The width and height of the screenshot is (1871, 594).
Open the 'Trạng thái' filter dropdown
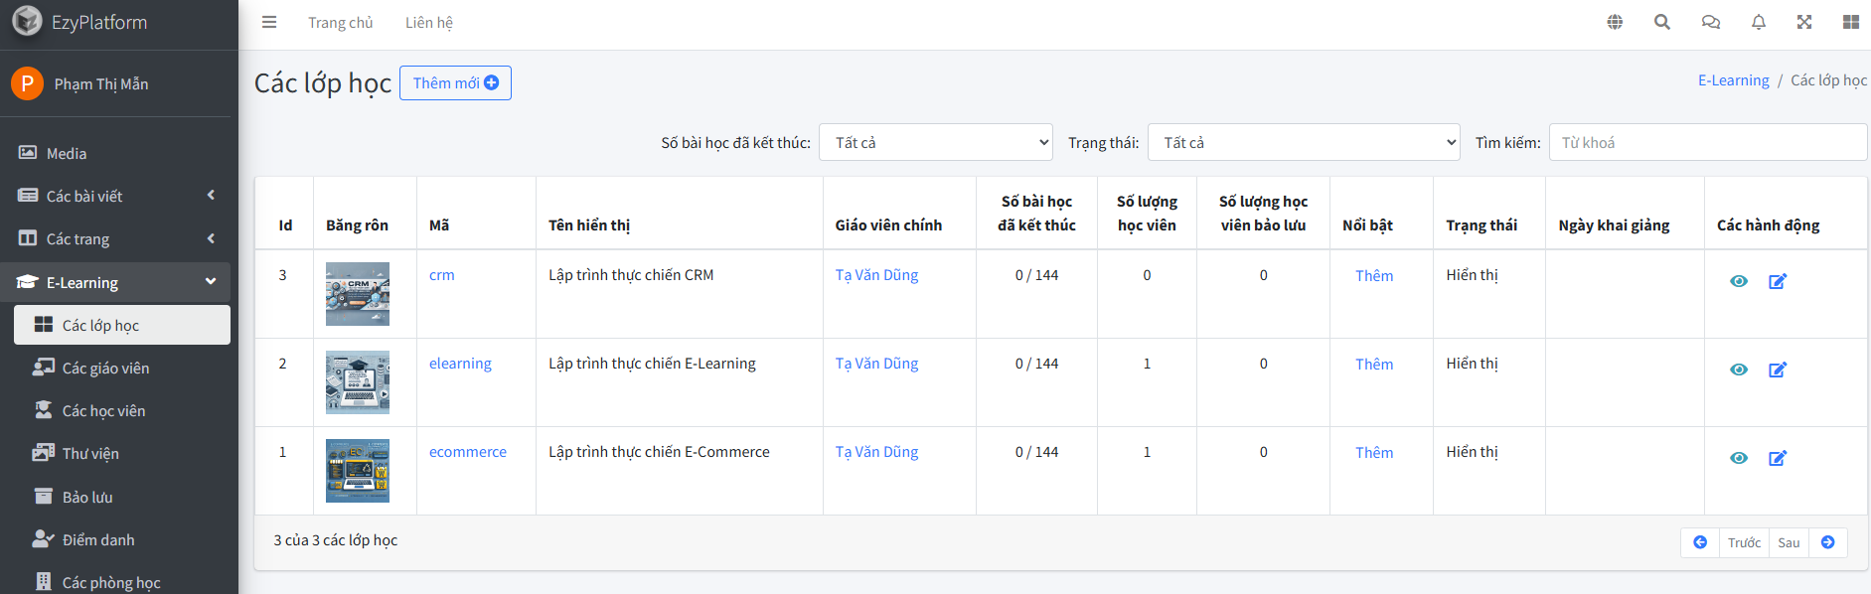tap(1303, 142)
